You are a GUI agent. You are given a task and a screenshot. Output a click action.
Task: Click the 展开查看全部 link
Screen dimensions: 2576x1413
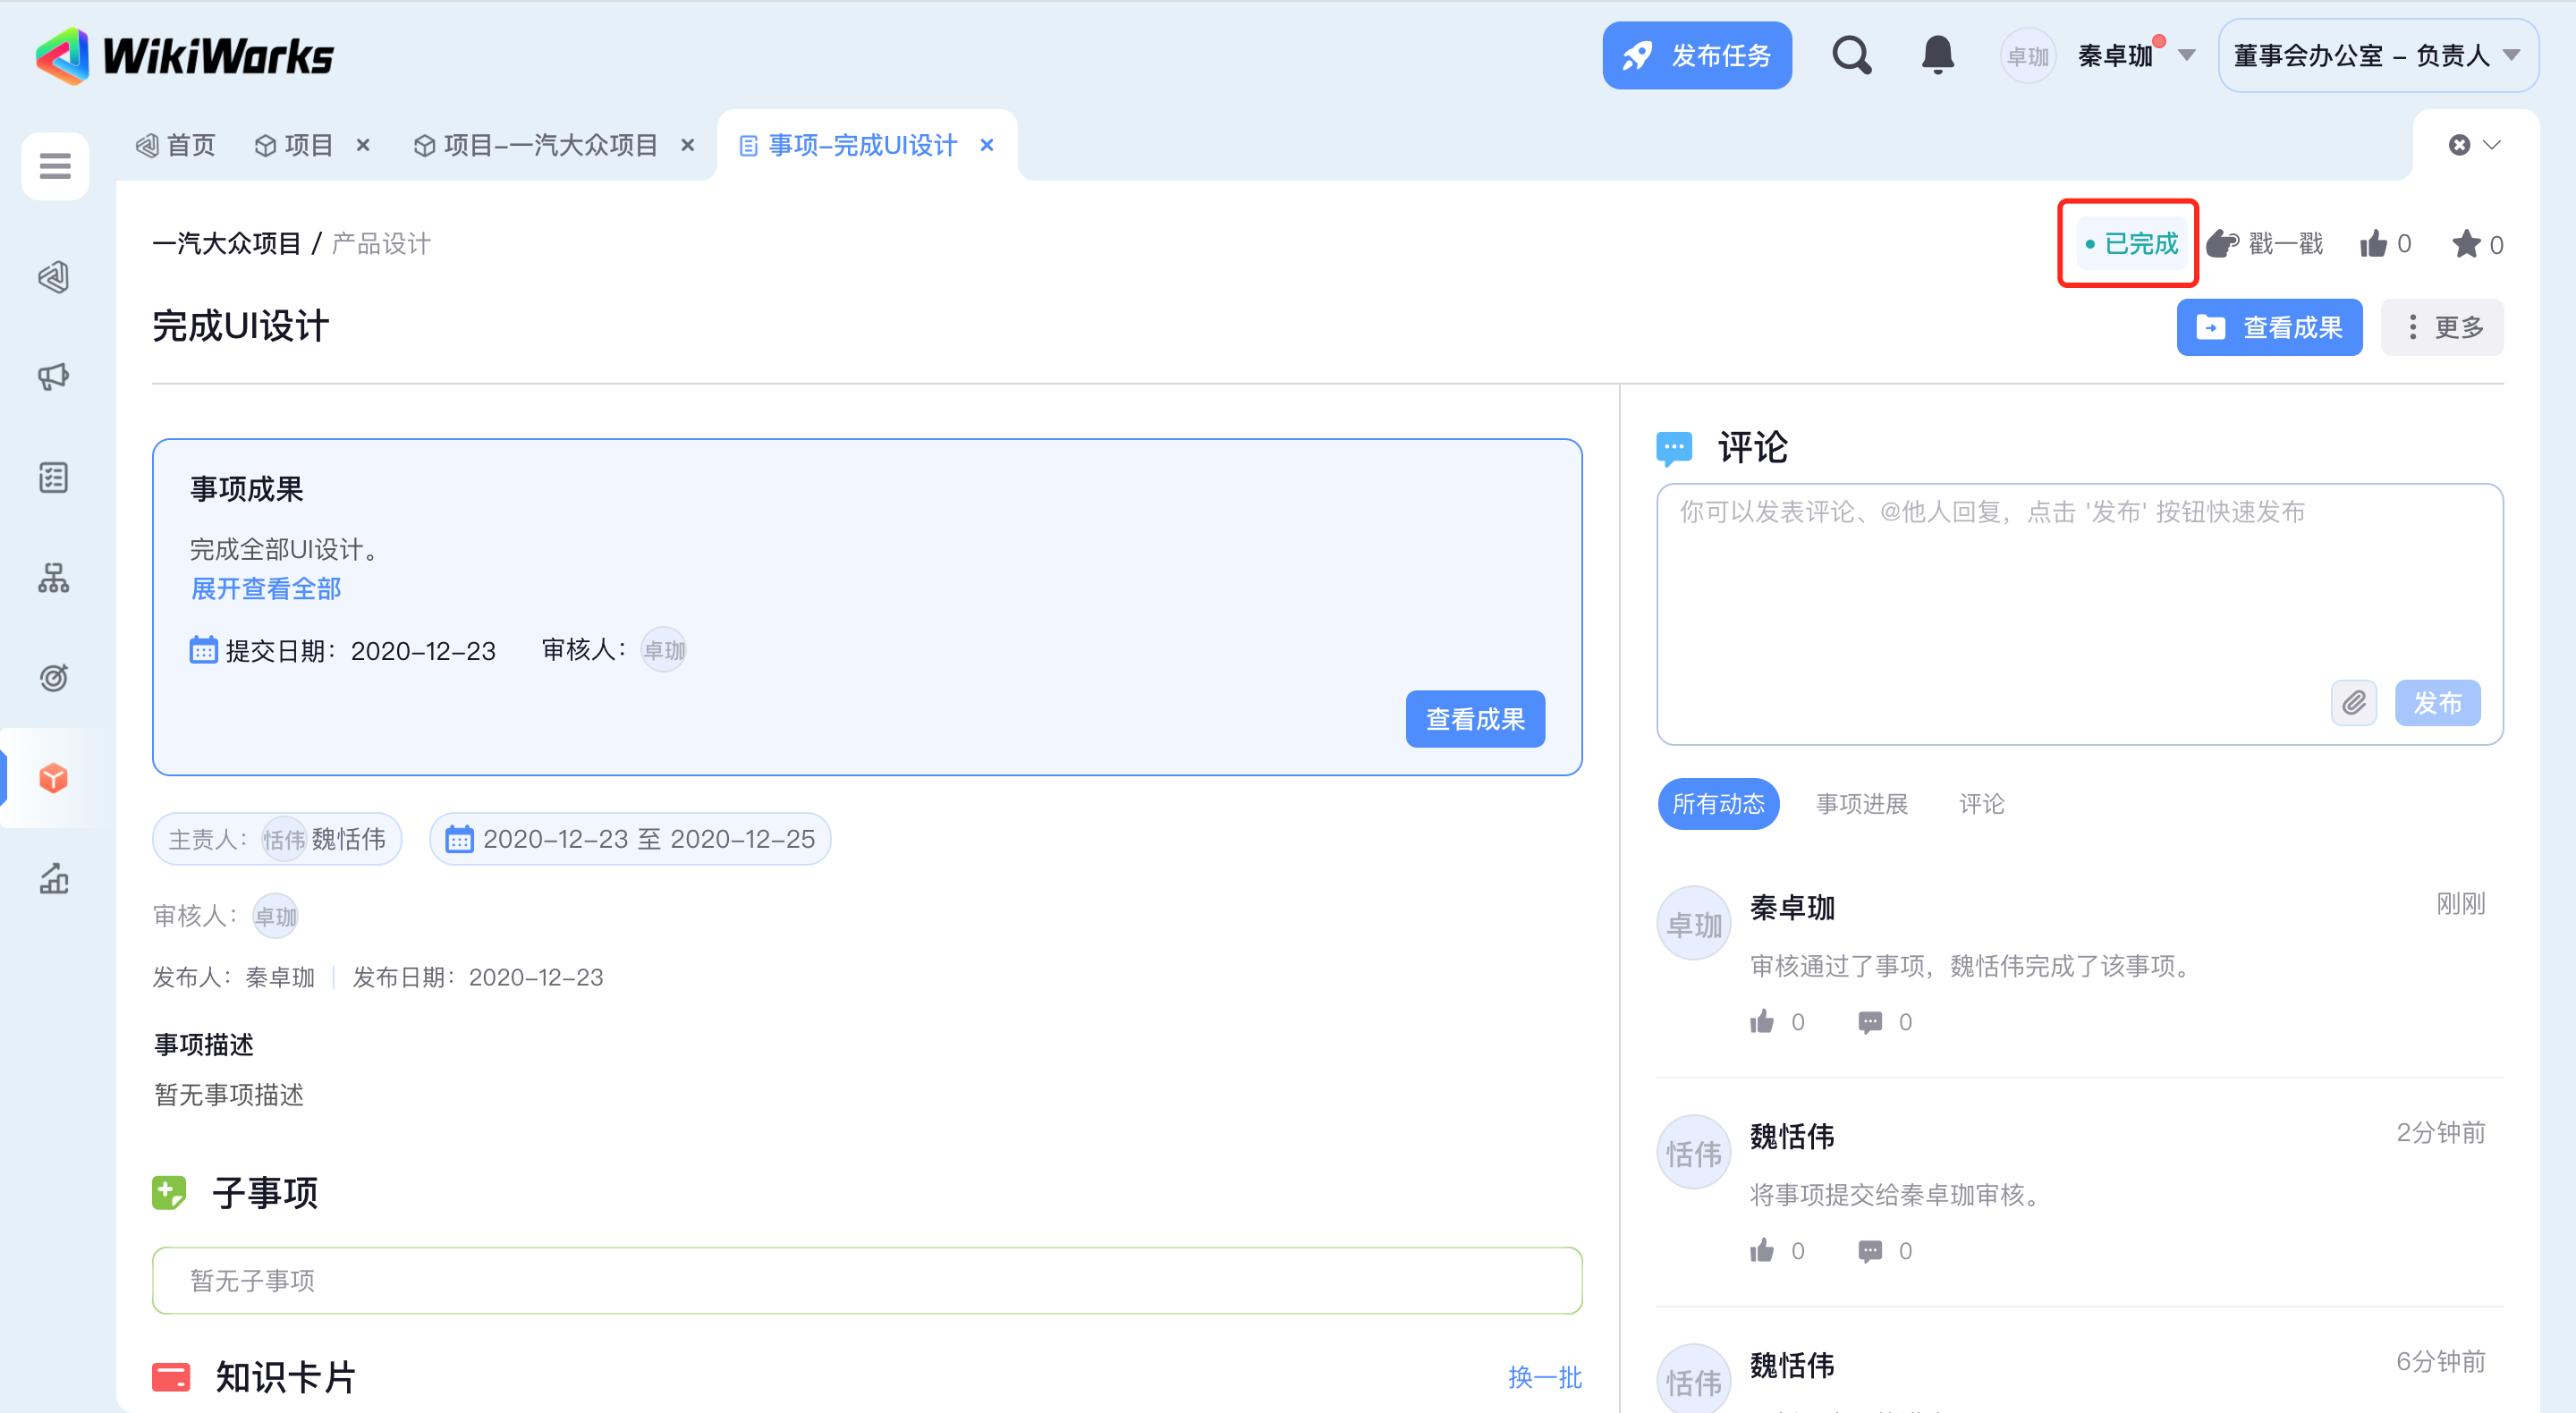pos(266,589)
